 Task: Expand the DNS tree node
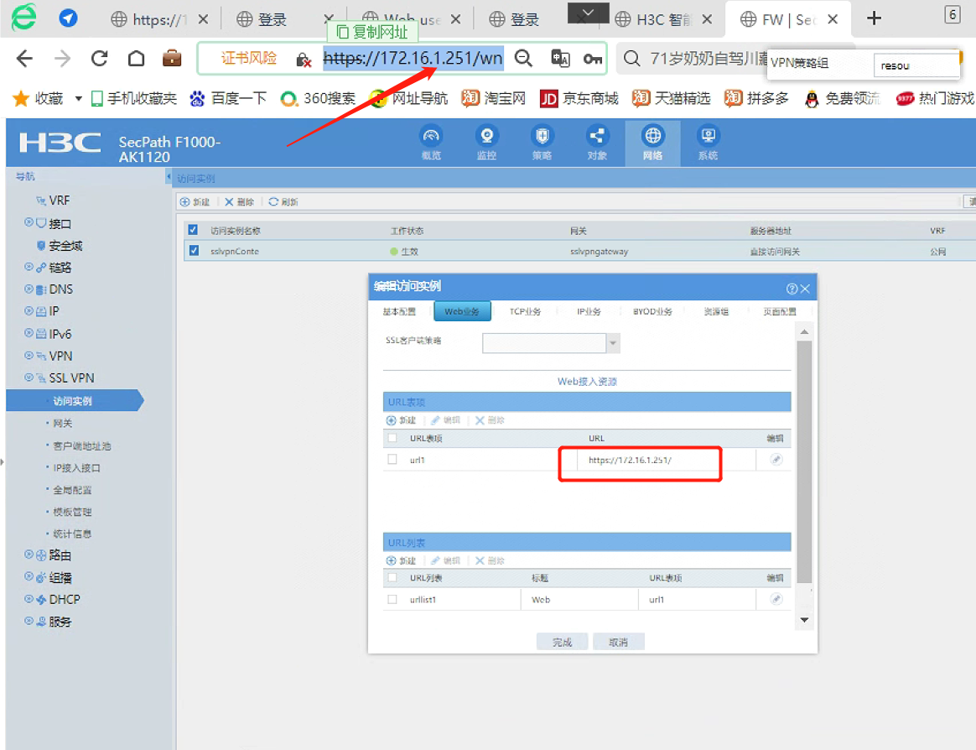[29, 289]
